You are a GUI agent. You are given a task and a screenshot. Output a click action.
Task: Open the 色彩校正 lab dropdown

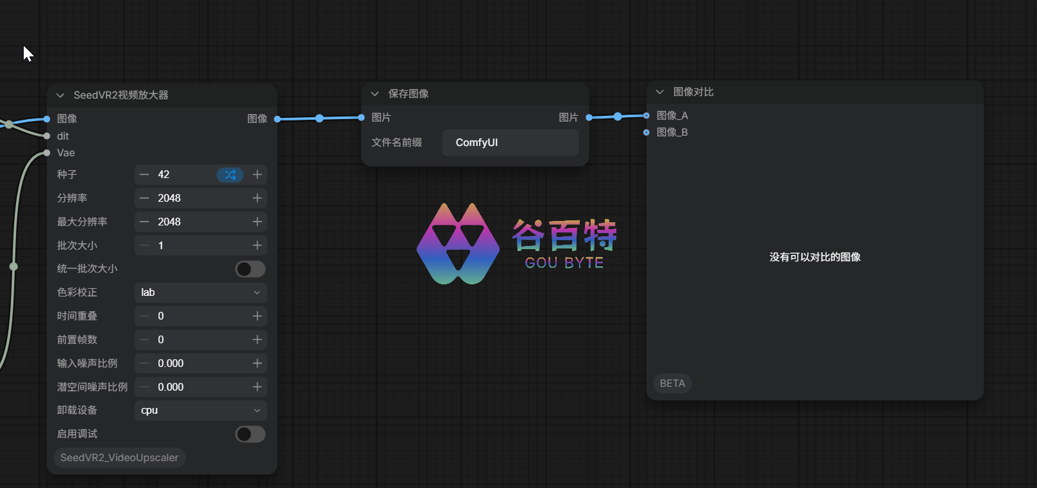tap(201, 293)
